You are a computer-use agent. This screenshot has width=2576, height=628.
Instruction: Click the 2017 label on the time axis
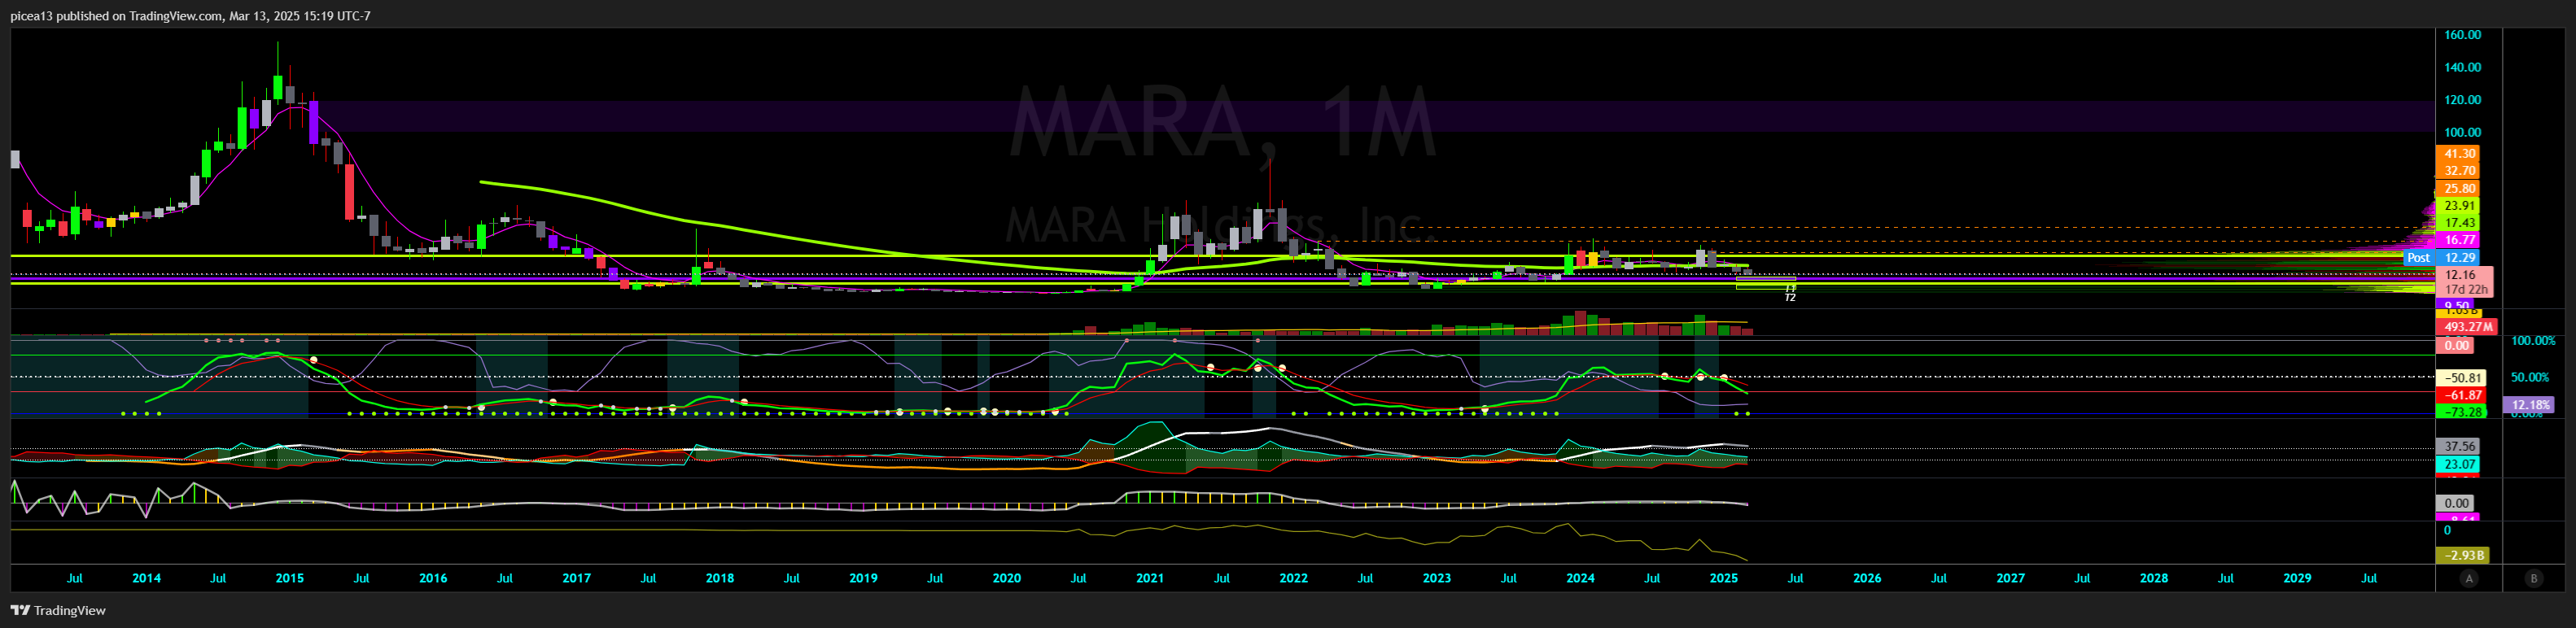coord(576,578)
